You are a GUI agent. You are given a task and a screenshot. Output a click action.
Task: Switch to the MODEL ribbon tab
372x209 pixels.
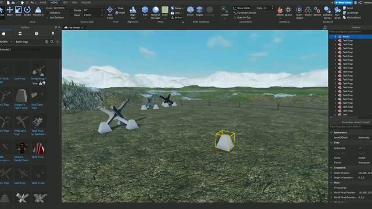pyautogui.click(x=54, y=2)
